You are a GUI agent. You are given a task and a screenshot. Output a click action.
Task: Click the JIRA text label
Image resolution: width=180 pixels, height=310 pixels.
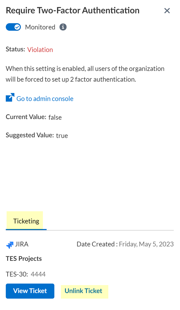point(22,244)
